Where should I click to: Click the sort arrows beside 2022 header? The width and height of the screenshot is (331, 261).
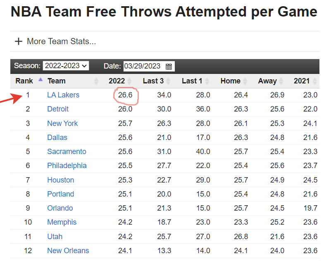(129, 81)
